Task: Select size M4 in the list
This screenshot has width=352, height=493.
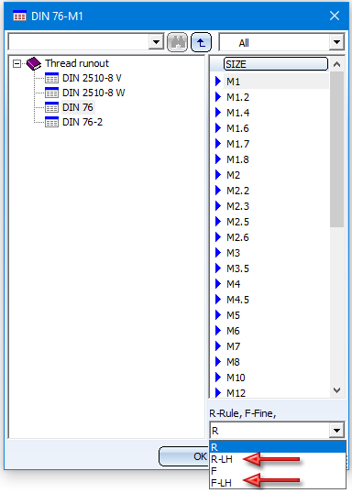Action: click(x=233, y=284)
